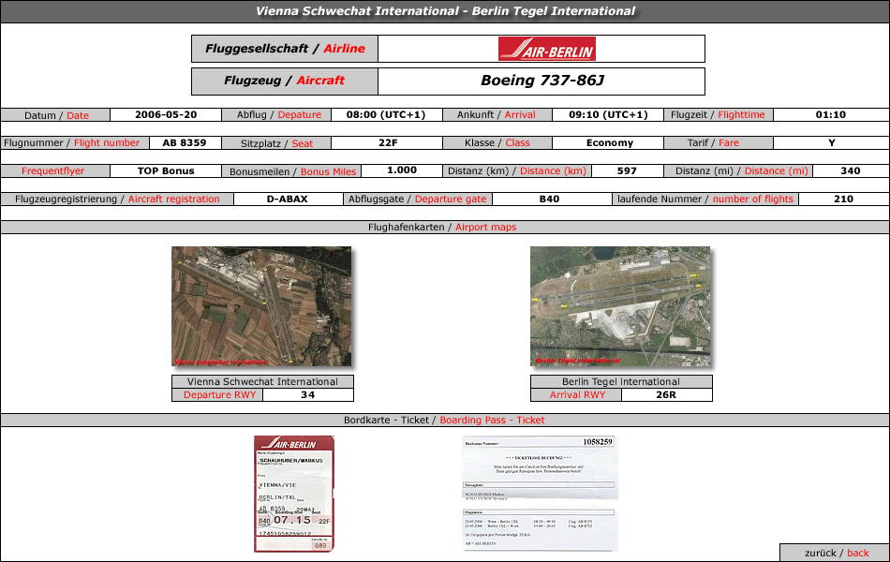Select fare value Y
Screen dimensions: 890x562
(832, 143)
